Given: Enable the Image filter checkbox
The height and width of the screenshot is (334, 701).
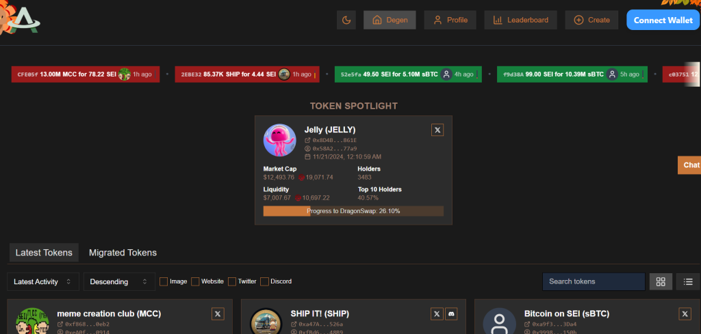Looking at the screenshot, I should (164, 281).
